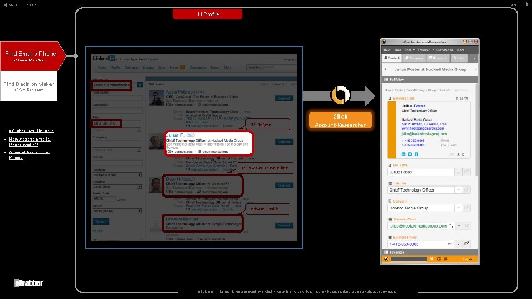This screenshot has height=299, width=532.
Task: Open the How Append email & Phone works link
Action: click(x=30, y=142)
